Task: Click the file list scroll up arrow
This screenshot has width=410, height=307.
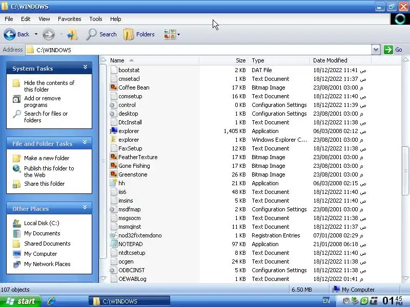Action: click(x=405, y=60)
